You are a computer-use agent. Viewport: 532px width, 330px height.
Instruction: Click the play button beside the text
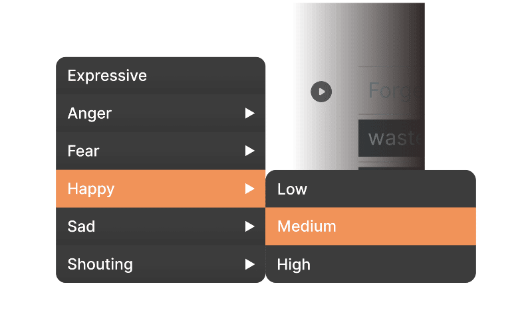pyautogui.click(x=321, y=91)
